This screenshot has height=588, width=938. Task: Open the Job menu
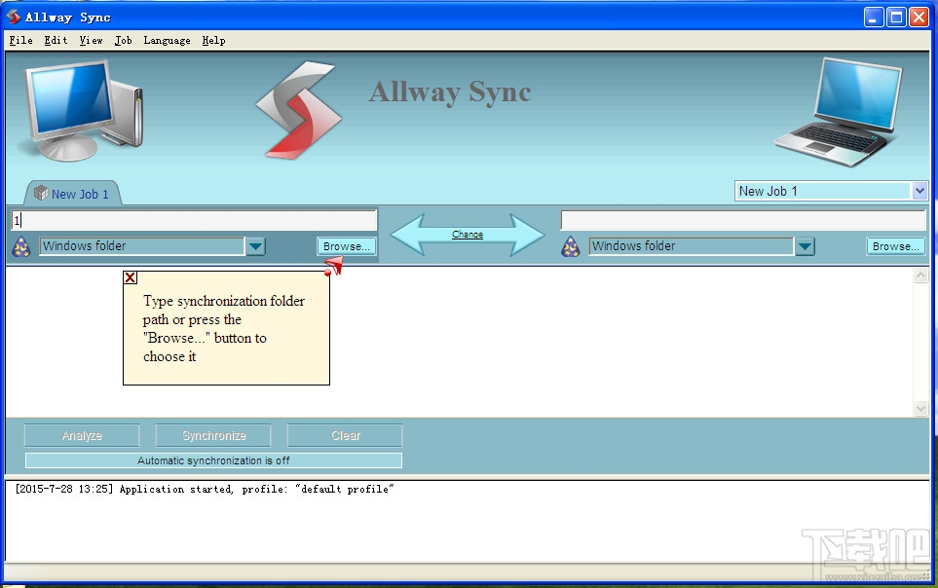[x=124, y=41]
